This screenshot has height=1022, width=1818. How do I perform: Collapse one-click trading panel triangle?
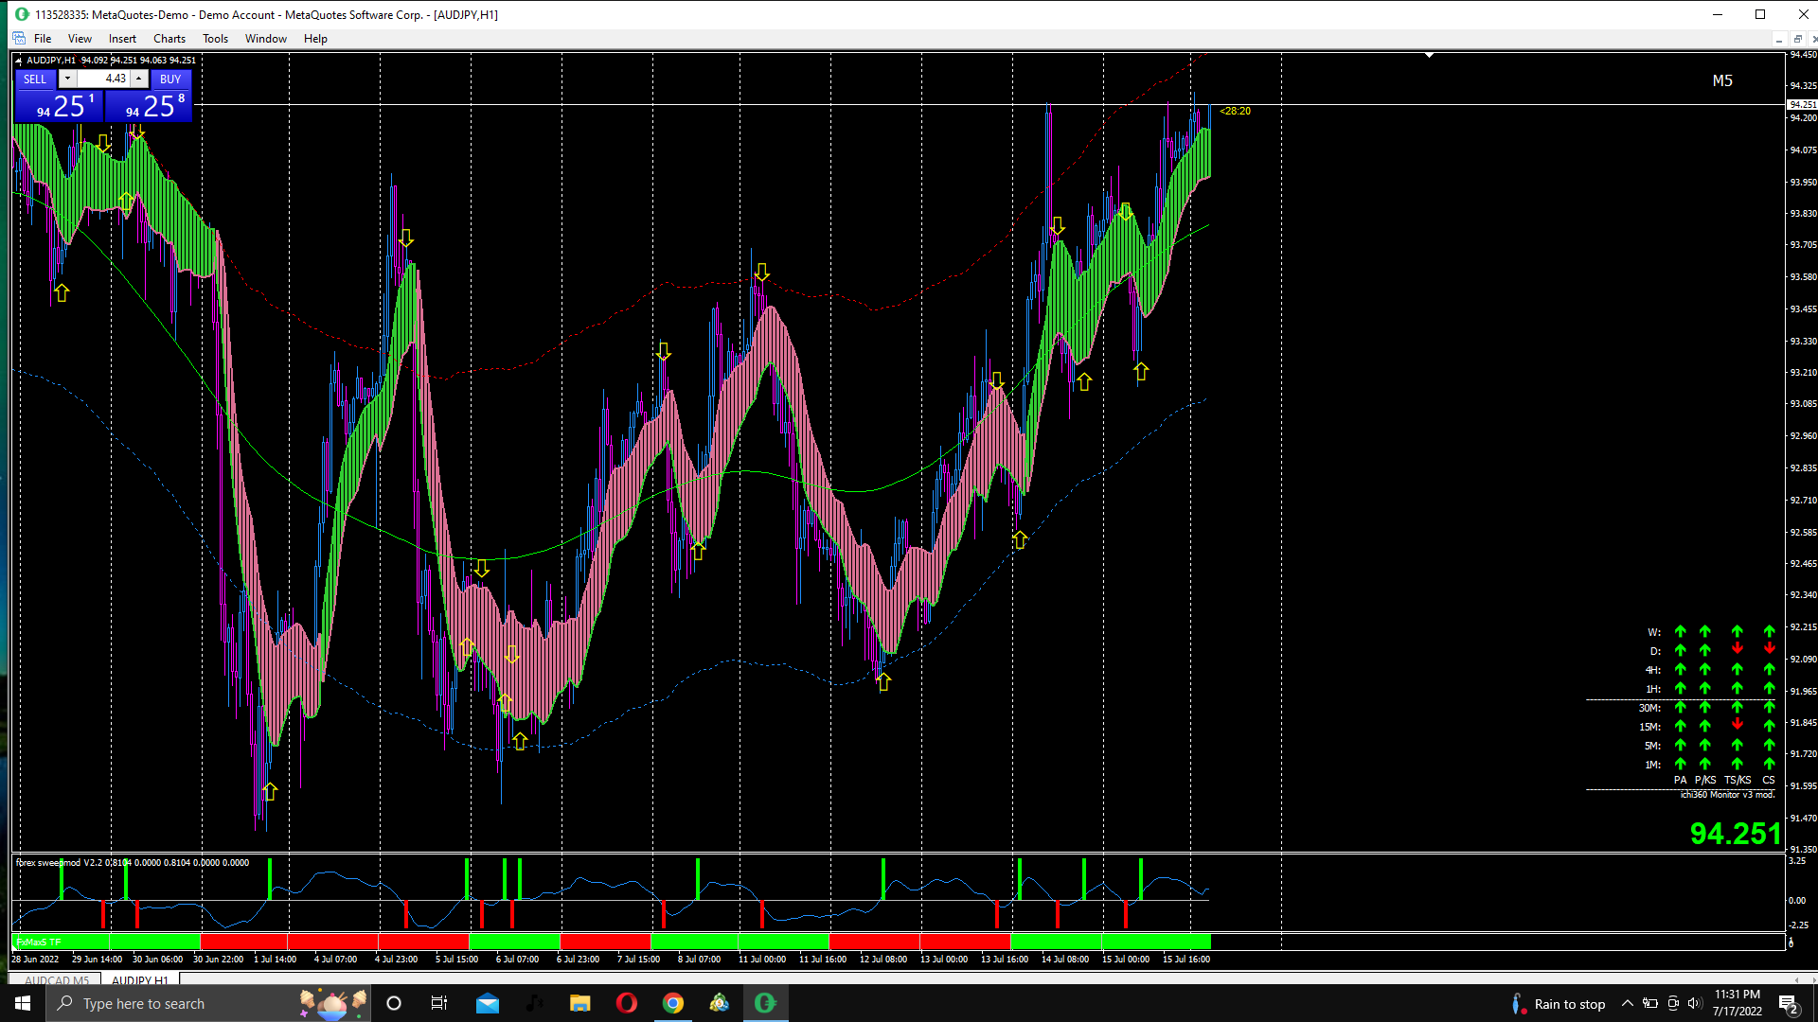pos(18,61)
